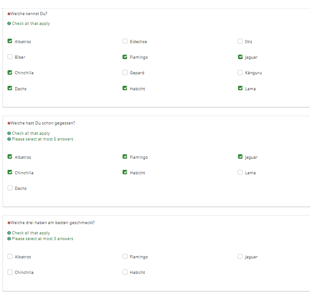Tick Dachs in the "schon gegessen" question

pos(10,188)
